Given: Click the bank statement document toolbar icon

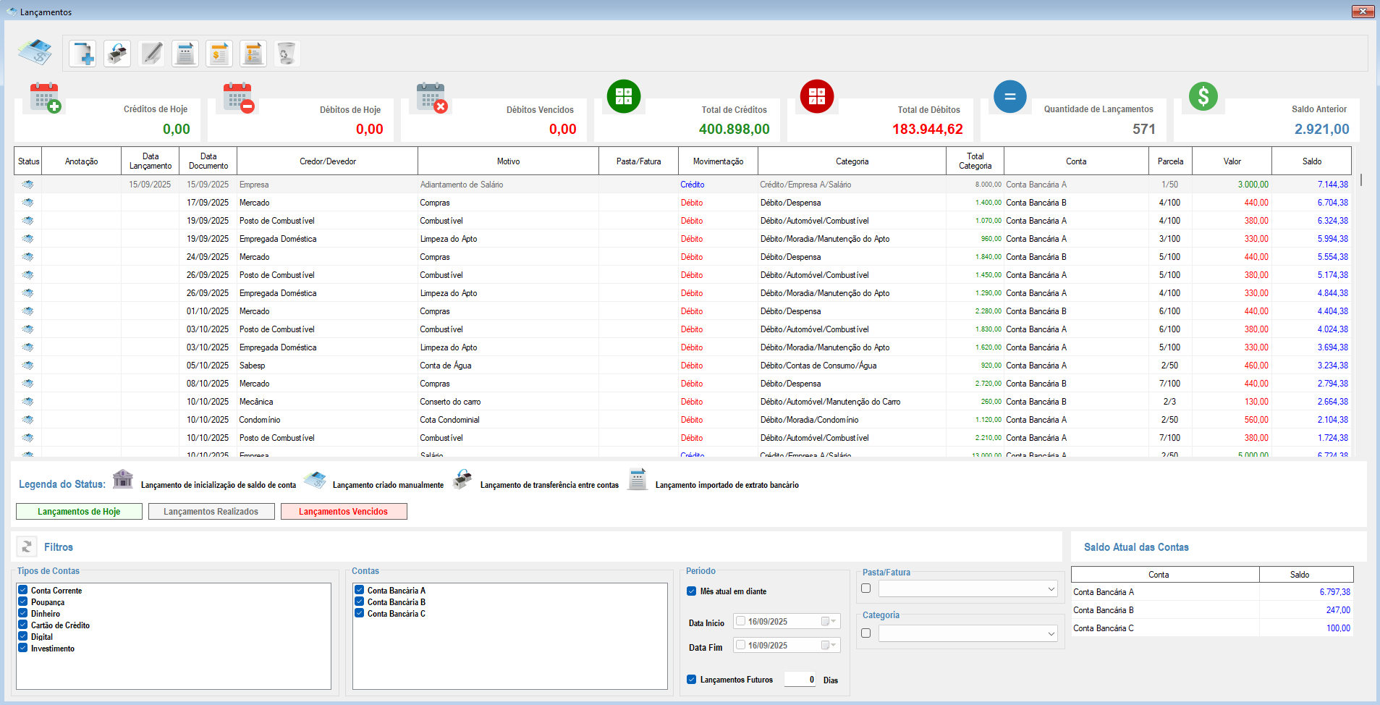Looking at the screenshot, I should pos(185,54).
